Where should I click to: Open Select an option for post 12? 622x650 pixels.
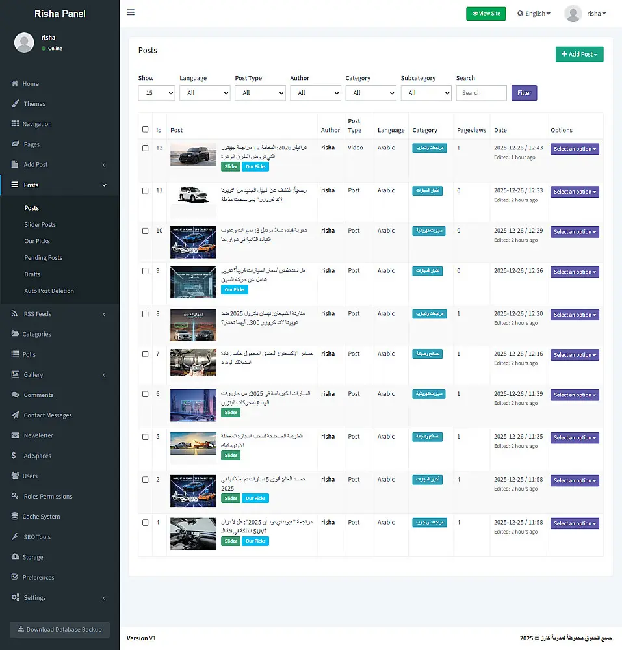coord(575,149)
